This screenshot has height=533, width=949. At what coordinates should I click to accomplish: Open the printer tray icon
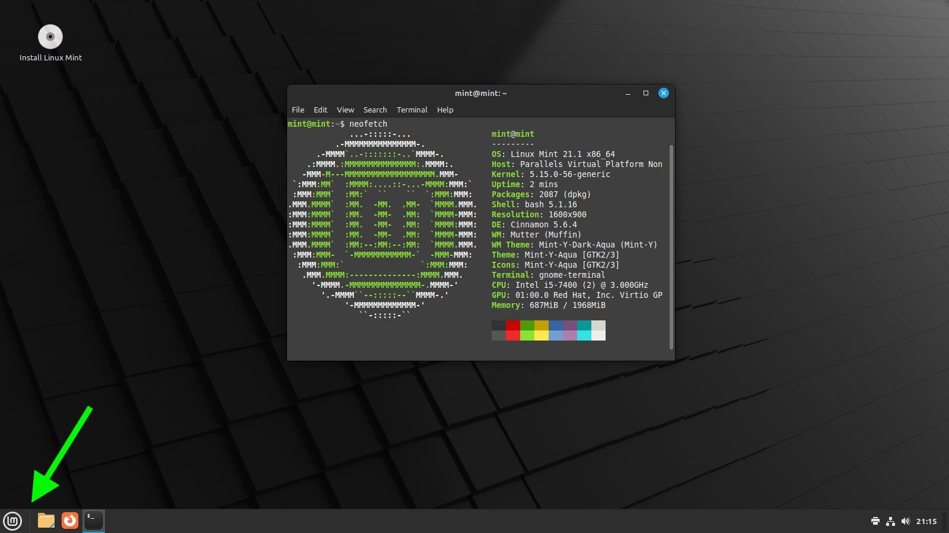pos(875,521)
